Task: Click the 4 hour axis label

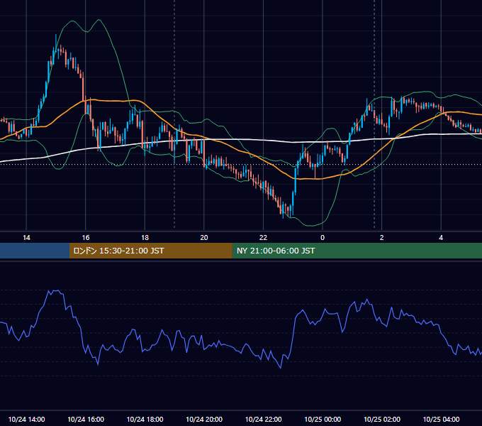Action: (441, 238)
